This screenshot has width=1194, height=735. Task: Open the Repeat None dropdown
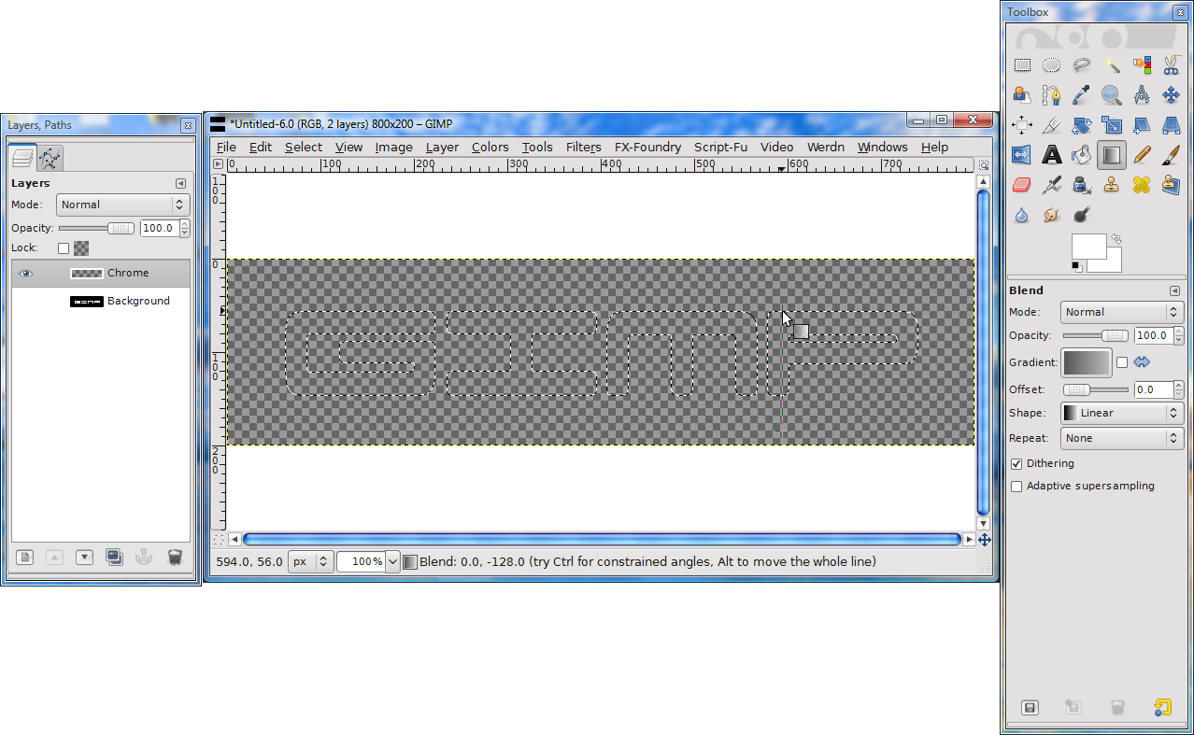click(x=1121, y=438)
